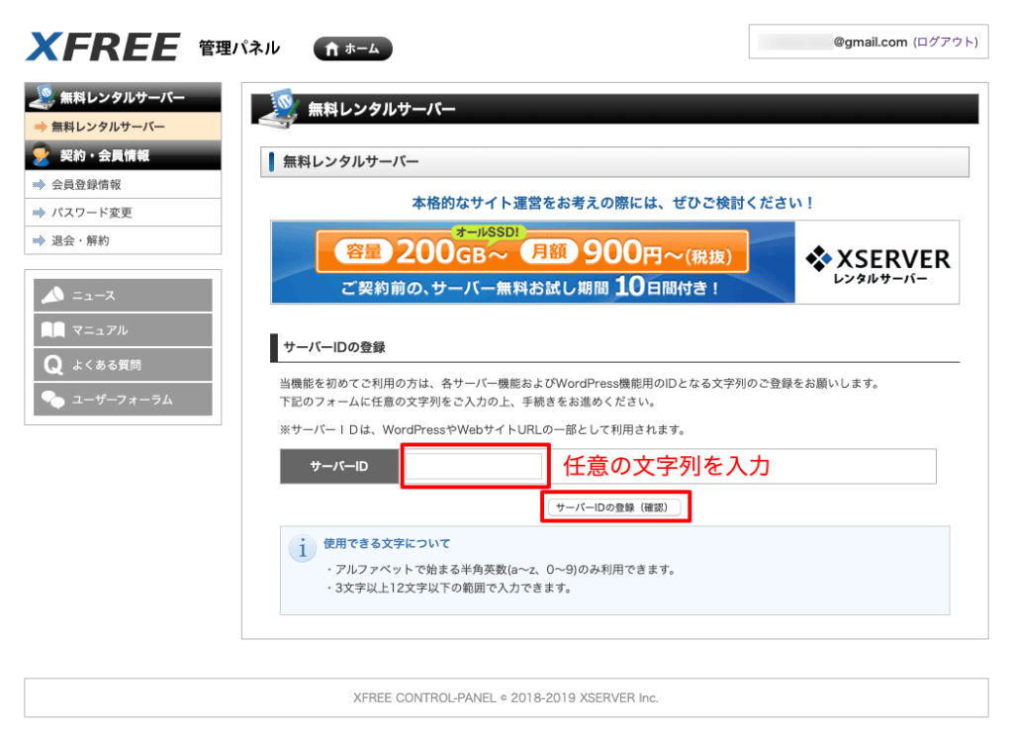Image resolution: width=1013 pixels, height=734 pixels.
Task: Click the server icon in sidebar header
Action: tap(43, 97)
